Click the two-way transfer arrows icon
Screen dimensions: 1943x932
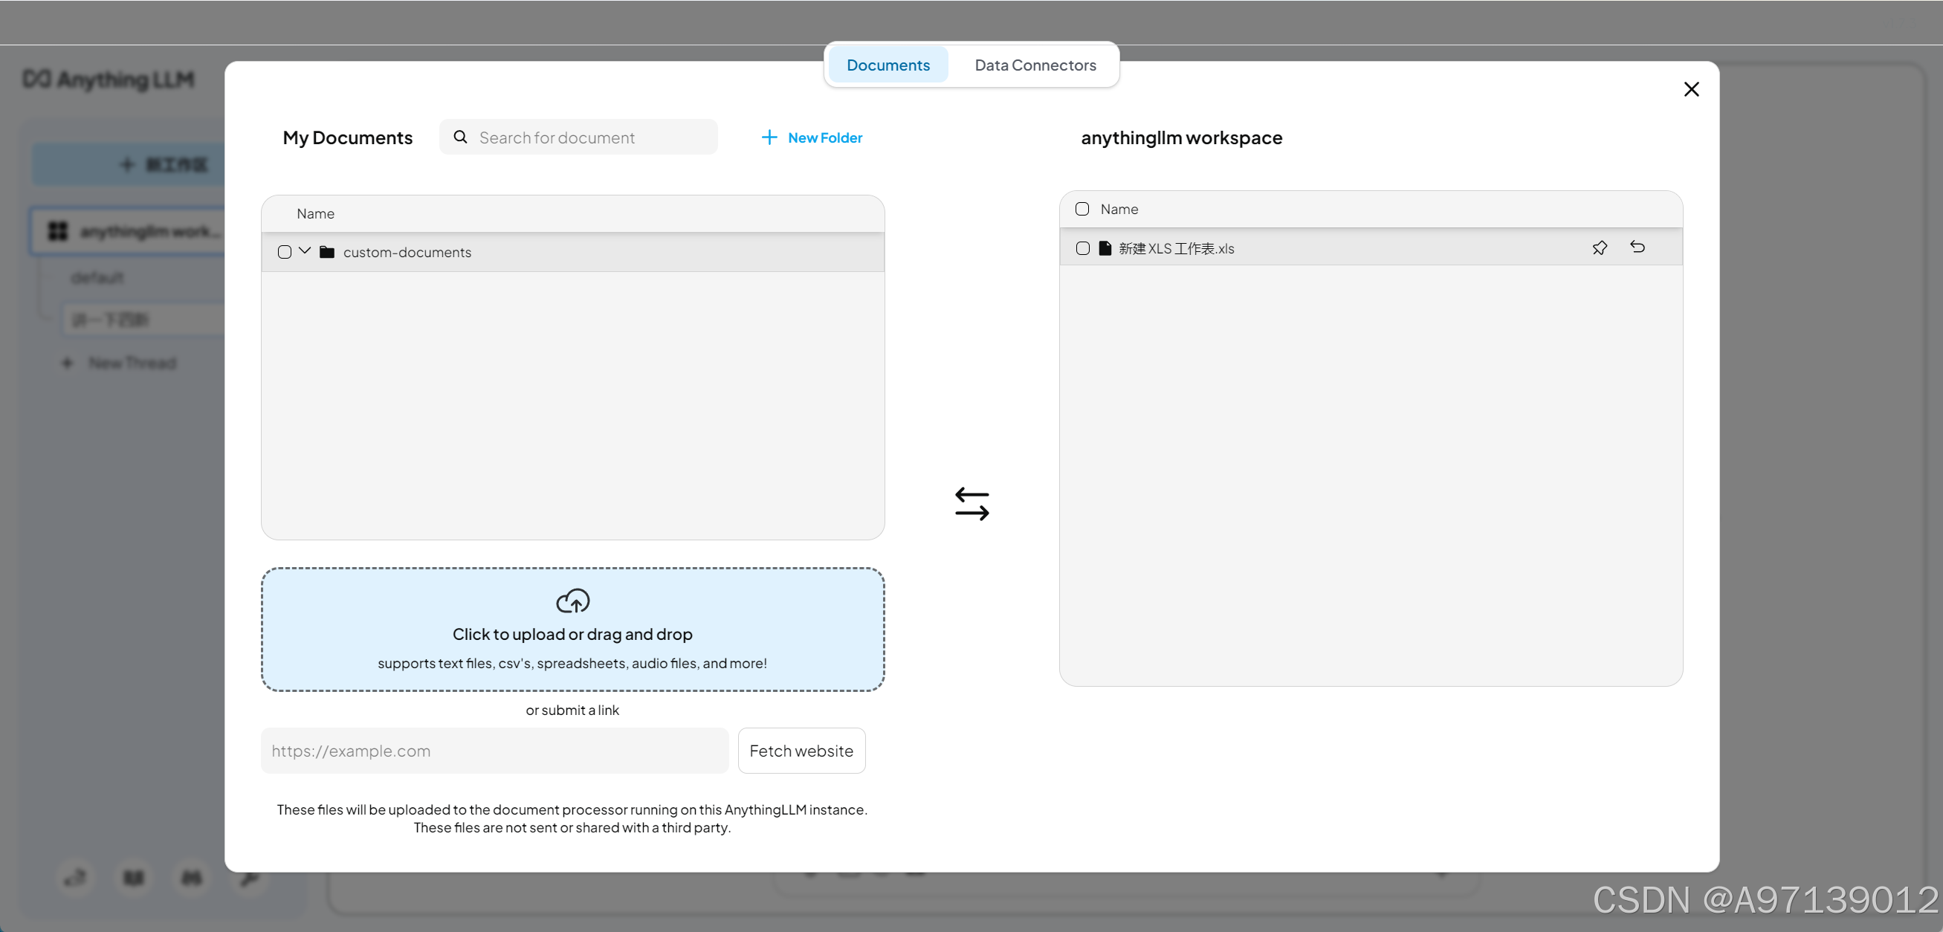tap(971, 504)
